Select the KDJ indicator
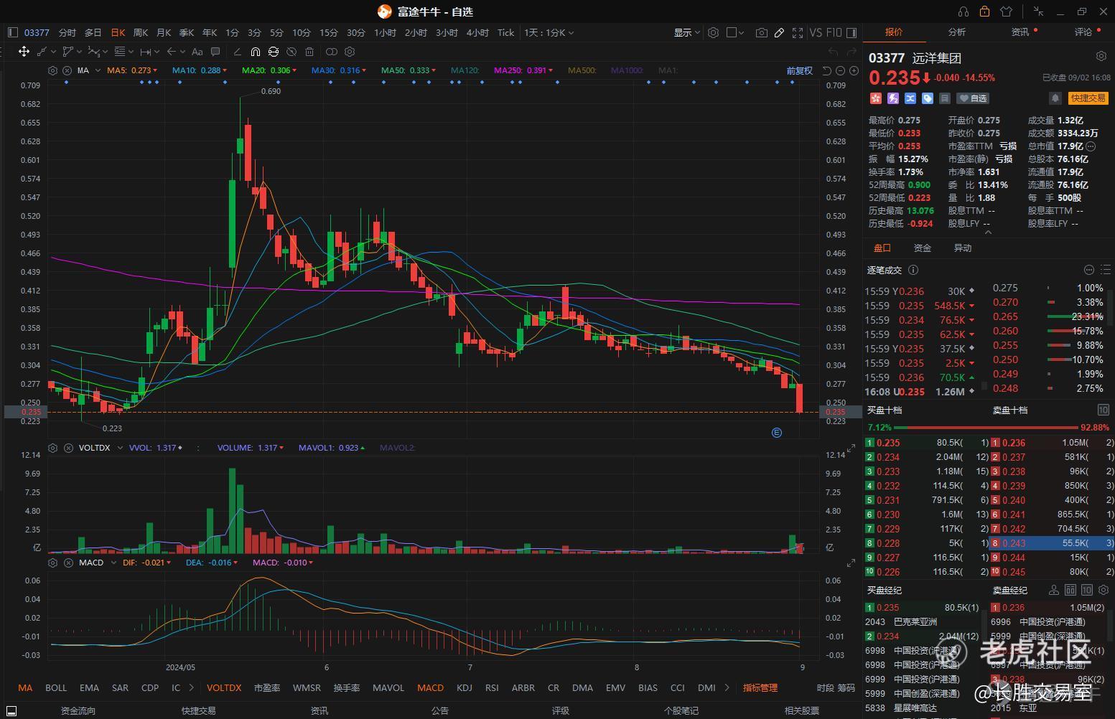The height and width of the screenshot is (719, 1115). (x=465, y=687)
